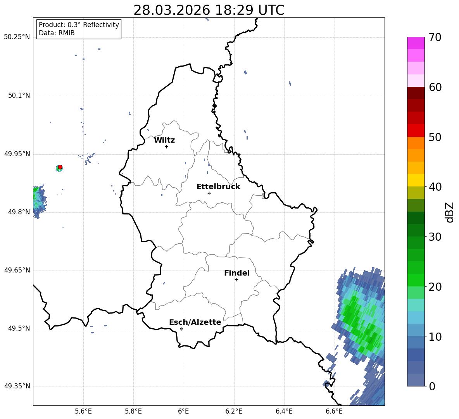This screenshot has width=459, height=419.
Task: Click the colorbar tick value 30
Action: [x=435, y=237]
